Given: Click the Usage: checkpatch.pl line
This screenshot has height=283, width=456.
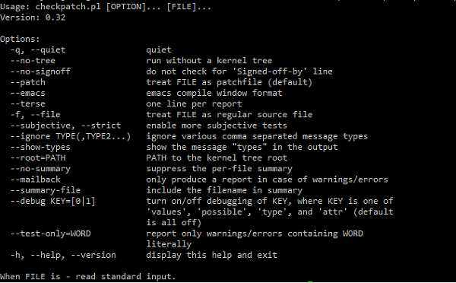Looking at the screenshot, I should 106,7.
